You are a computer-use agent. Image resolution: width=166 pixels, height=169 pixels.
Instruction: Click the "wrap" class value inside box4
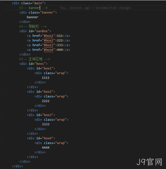pos(61,143)
